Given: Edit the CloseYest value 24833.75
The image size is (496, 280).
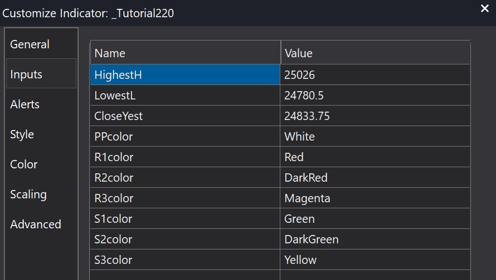Looking at the screenshot, I should click(375, 116).
